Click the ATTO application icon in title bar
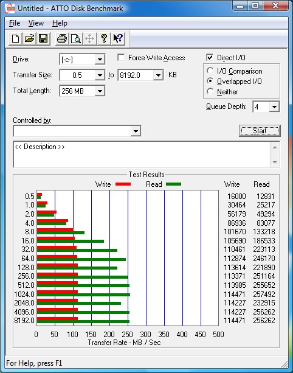Screen dimensions: 293x373 pos(10,9)
